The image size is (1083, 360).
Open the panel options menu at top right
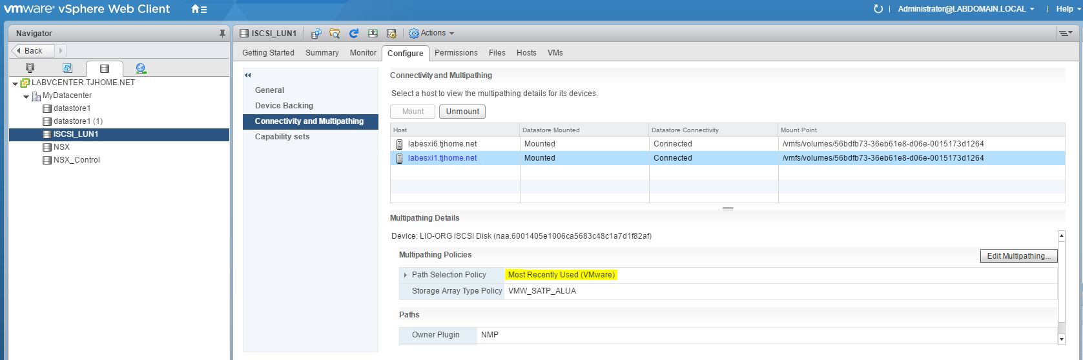pos(1066,33)
